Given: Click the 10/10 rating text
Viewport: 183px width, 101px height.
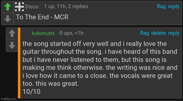Looking at the screenshot, I should point(32,92).
